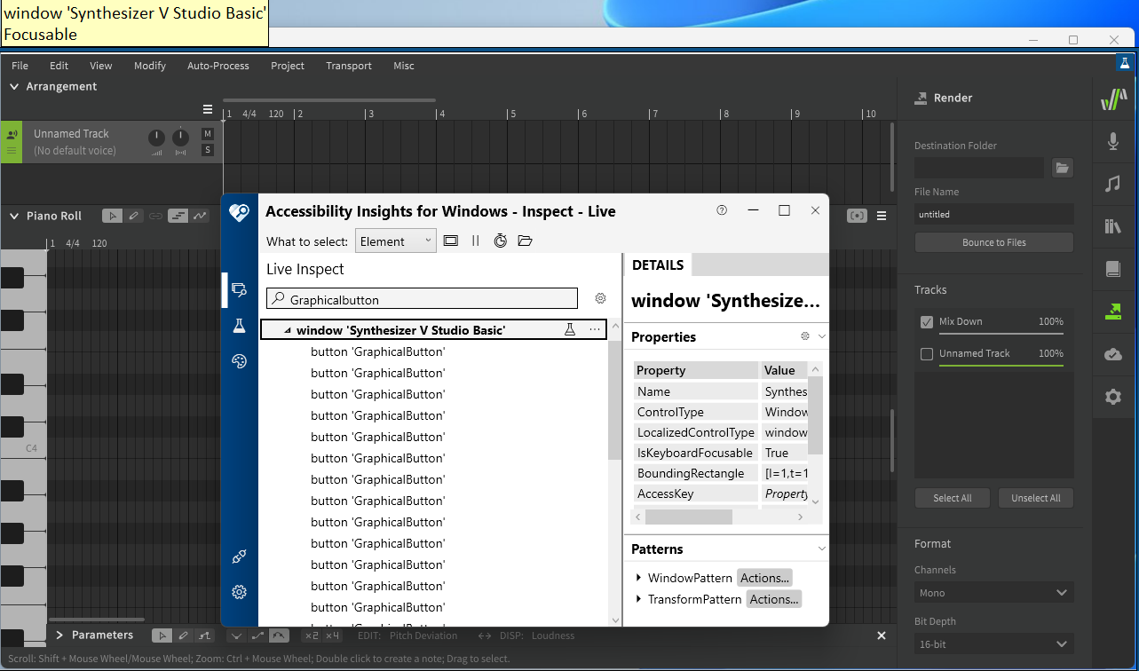Open the Dictionary book panel in sidebar
Viewport: 1139px width, 671px height.
coord(1113,269)
